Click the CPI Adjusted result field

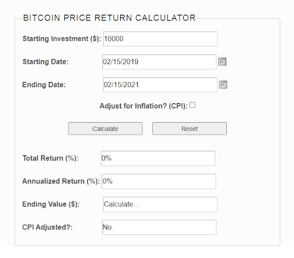click(159, 228)
